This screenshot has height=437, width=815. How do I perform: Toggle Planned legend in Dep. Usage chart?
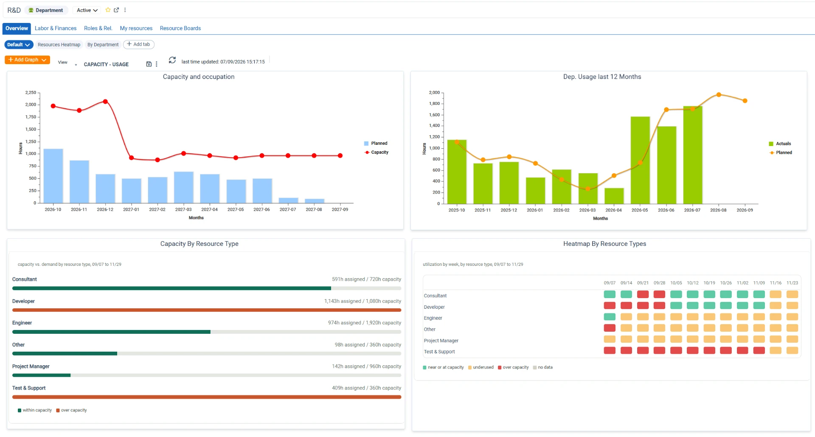[x=781, y=153]
